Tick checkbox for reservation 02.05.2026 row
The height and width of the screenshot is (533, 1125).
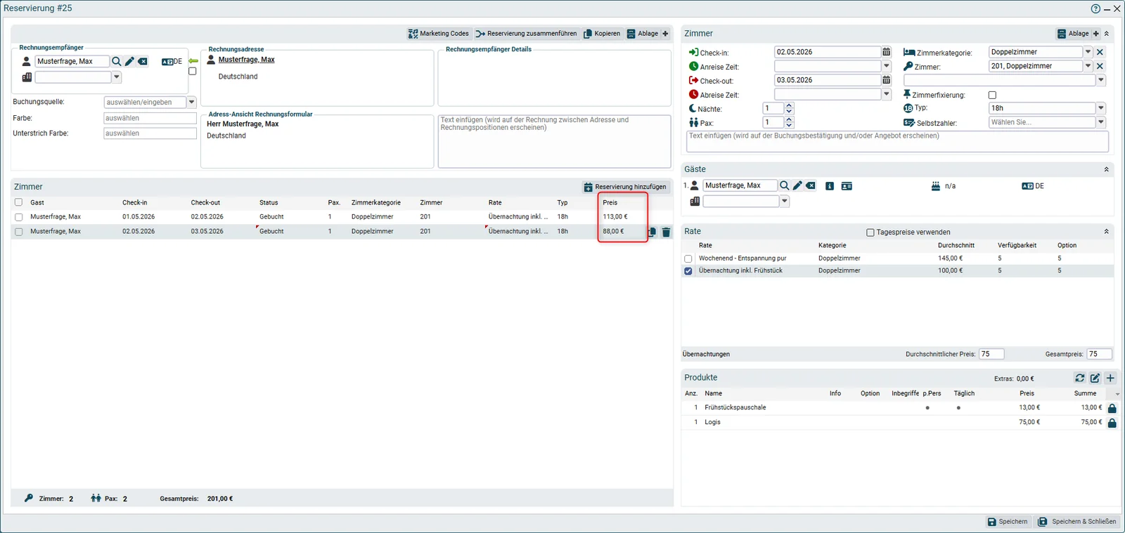click(x=19, y=232)
